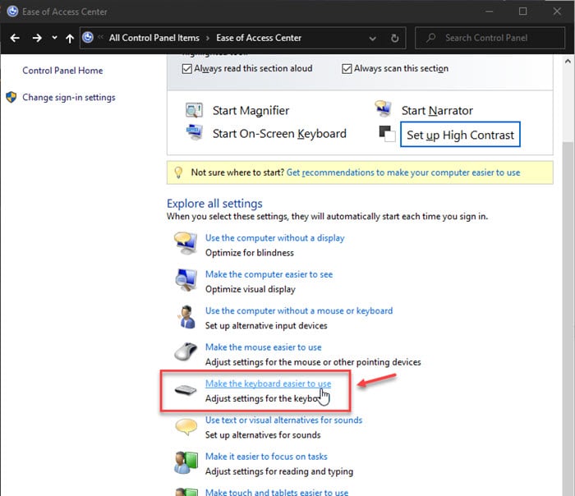
Task: Click the Narrator icon
Action: 384,109
